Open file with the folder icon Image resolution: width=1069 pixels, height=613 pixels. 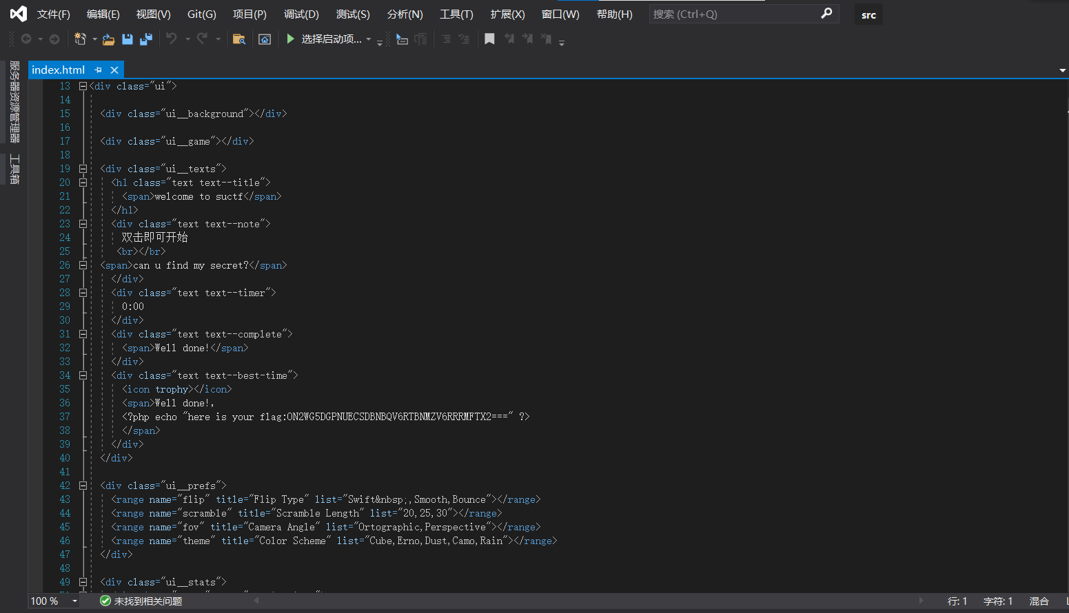[x=108, y=39]
